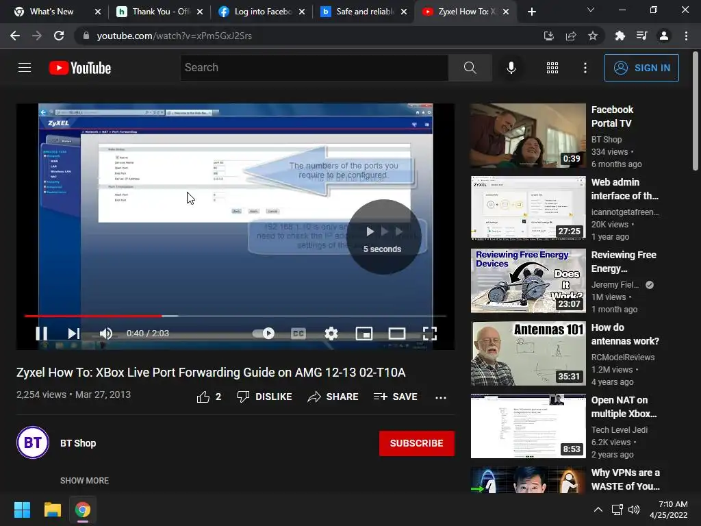Open network tray icon
Viewport: 701px width, 526px height.
(617, 510)
